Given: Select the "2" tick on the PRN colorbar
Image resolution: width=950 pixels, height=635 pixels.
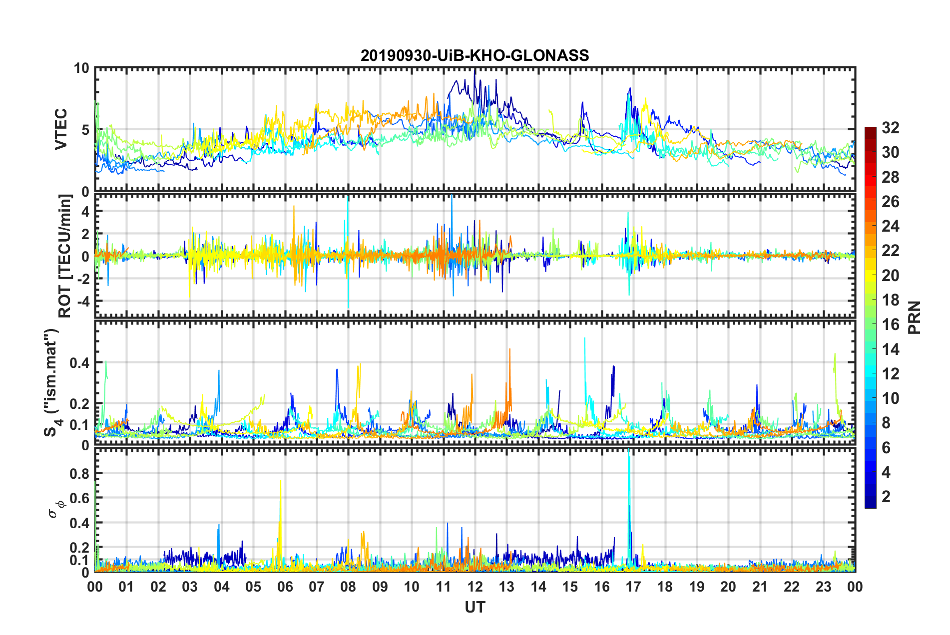Looking at the screenshot, I should (886, 497).
